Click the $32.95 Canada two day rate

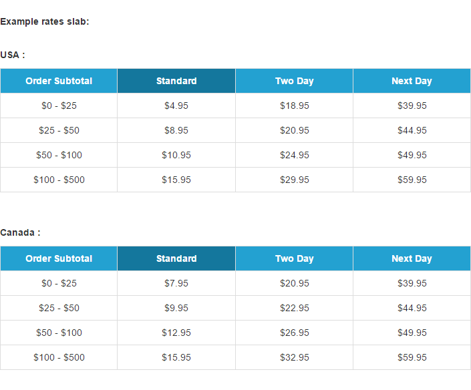pos(295,357)
